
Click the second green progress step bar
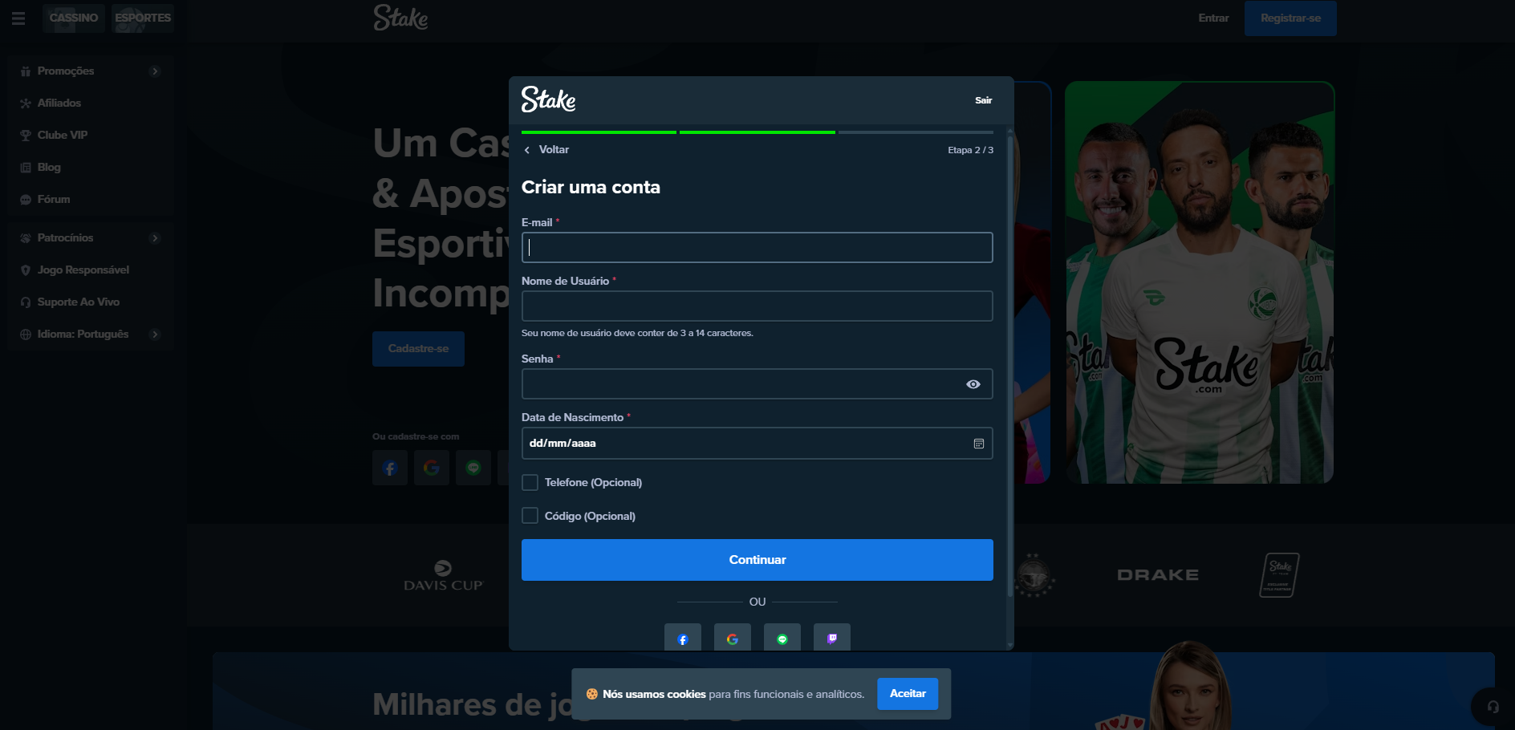pos(757,132)
